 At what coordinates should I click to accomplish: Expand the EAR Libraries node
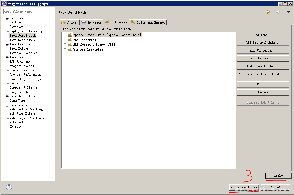tap(65, 40)
